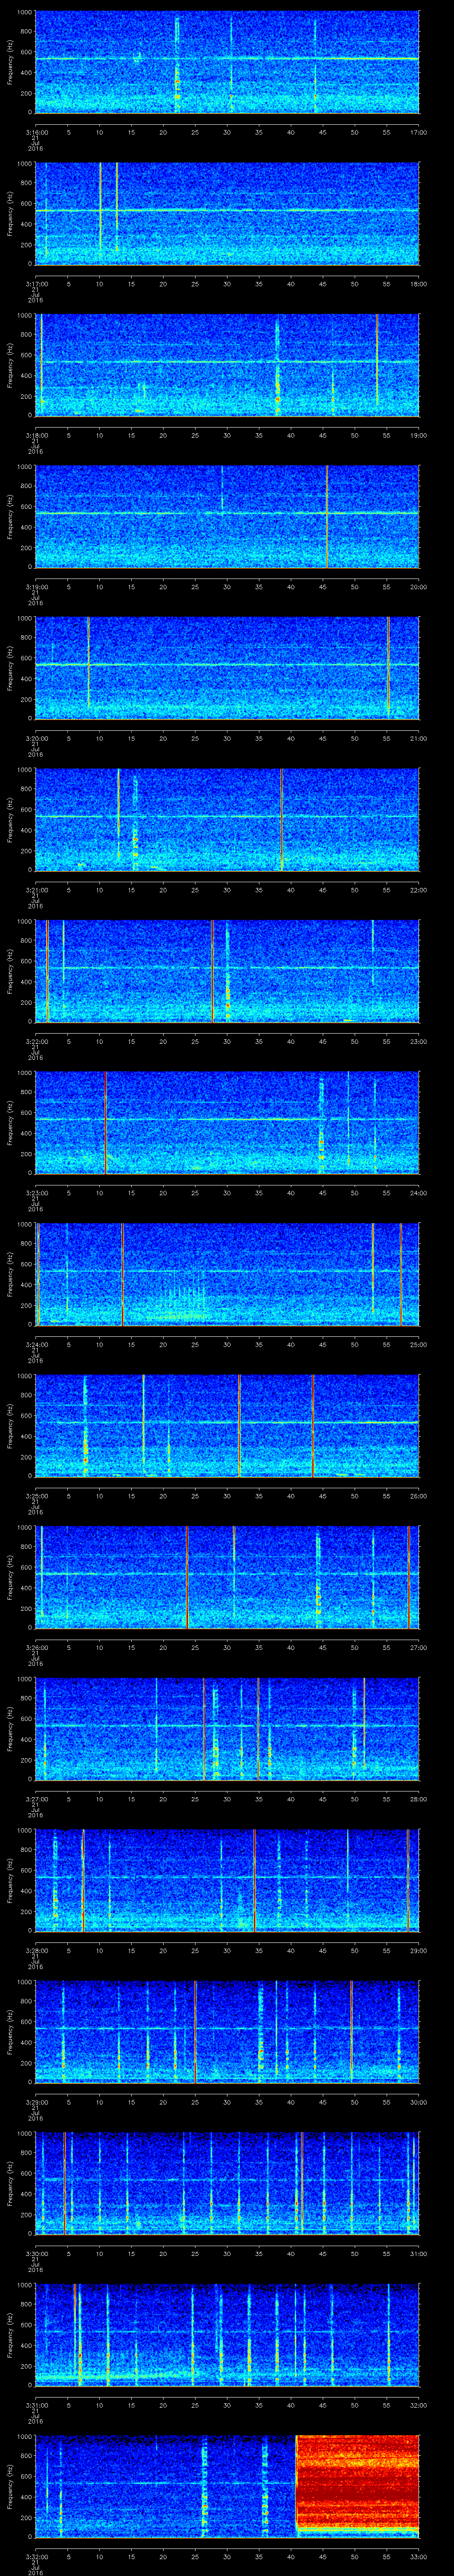
Task: Click the '3:20:00' time axis label
Action: coord(36,738)
